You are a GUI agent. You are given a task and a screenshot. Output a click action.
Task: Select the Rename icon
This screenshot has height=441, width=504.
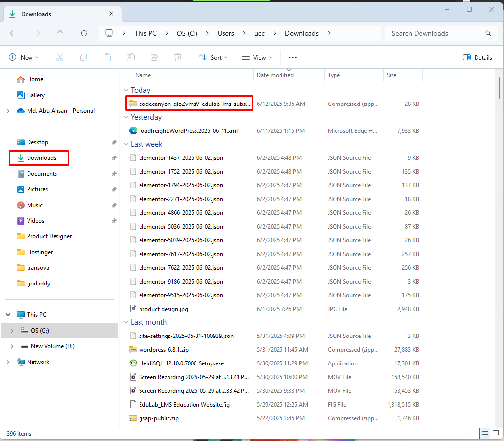tap(131, 57)
